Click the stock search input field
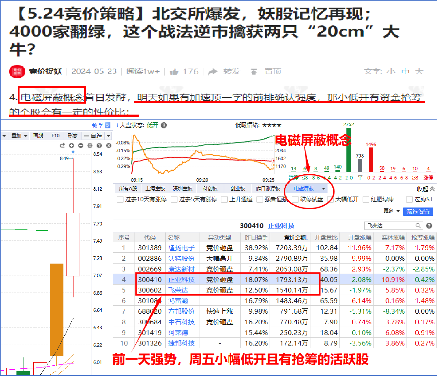 389,226
